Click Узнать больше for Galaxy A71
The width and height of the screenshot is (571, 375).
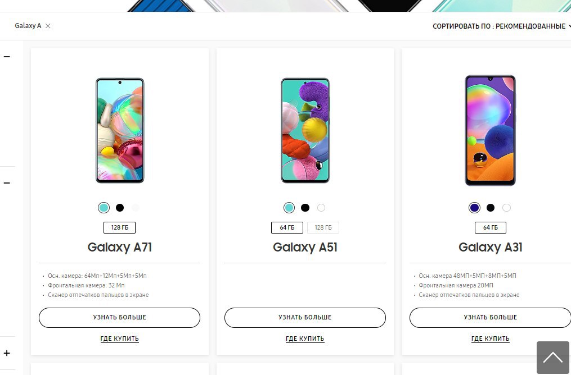[x=119, y=318]
